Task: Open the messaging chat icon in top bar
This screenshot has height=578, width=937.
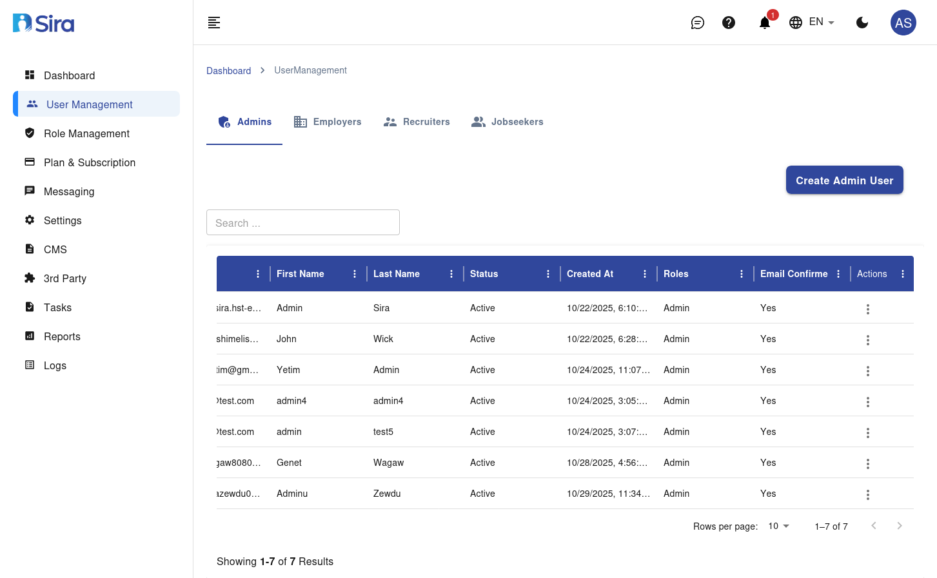Action: (697, 22)
